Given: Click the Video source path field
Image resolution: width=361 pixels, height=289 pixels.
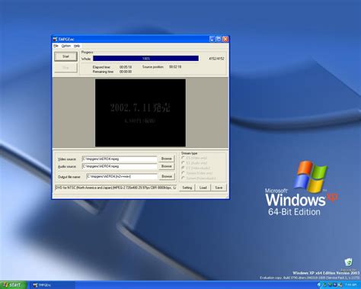Looking at the screenshot, I should coord(120,159).
